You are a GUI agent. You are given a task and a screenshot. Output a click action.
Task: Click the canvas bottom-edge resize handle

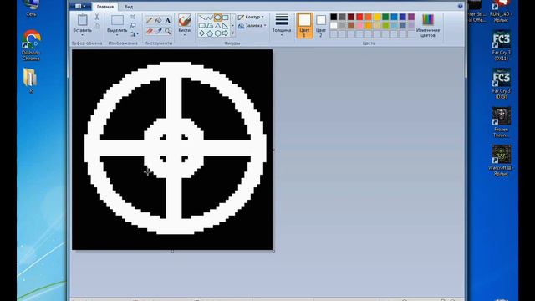(172, 251)
